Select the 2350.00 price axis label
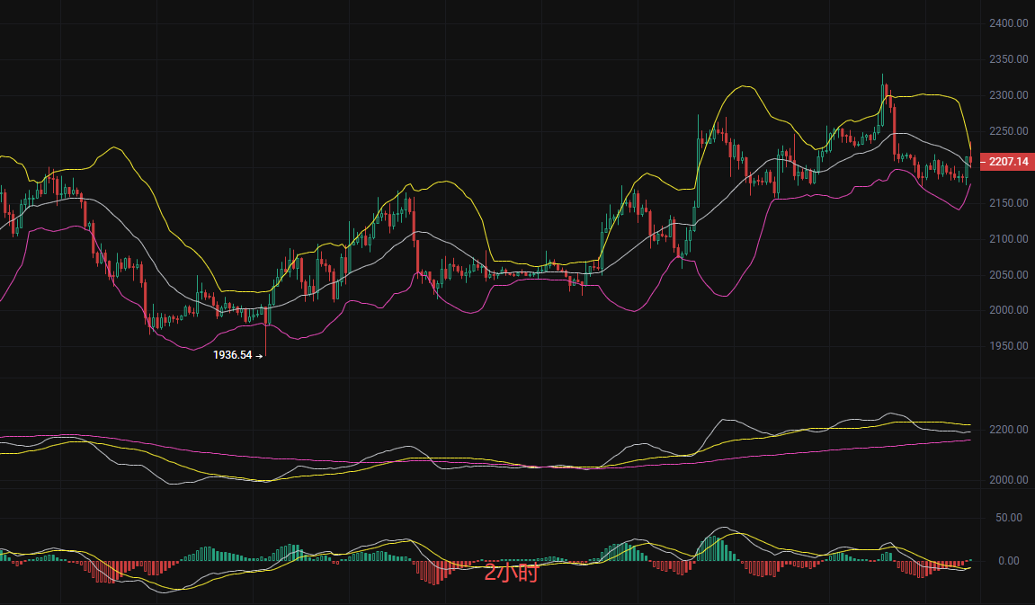1035x605 pixels. click(x=1007, y=59)
